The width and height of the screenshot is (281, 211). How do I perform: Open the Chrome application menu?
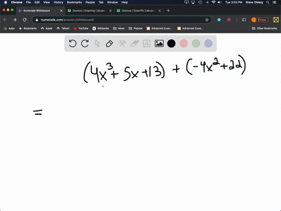(16, 2)
